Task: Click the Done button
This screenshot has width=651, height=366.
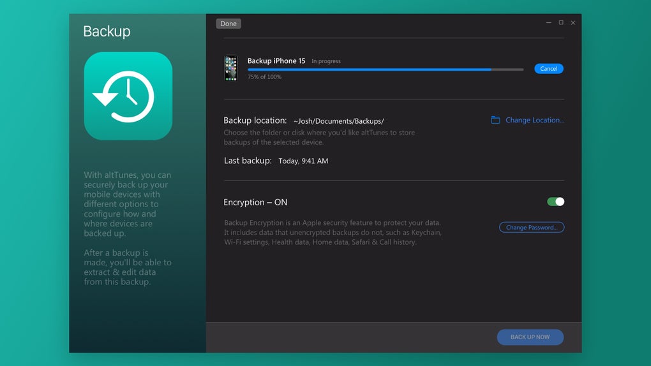Action: tap(228, 24)
